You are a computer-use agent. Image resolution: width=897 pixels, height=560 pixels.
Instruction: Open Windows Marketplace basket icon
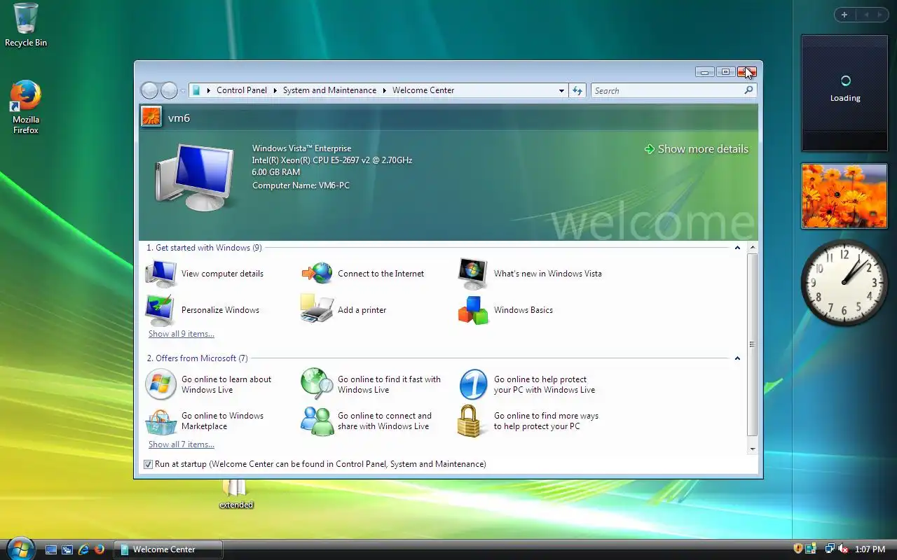[x=161, y=421]
